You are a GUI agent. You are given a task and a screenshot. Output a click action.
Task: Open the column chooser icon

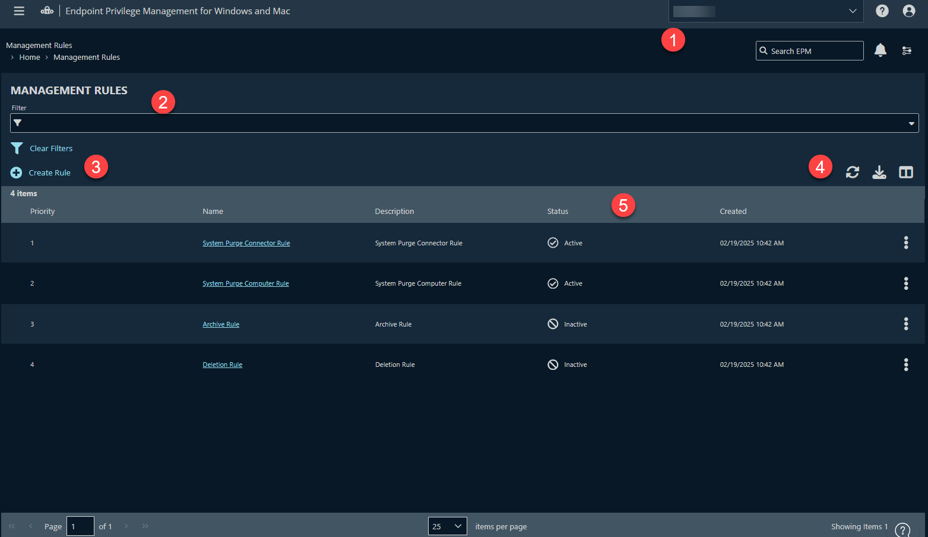coord(906,172)
